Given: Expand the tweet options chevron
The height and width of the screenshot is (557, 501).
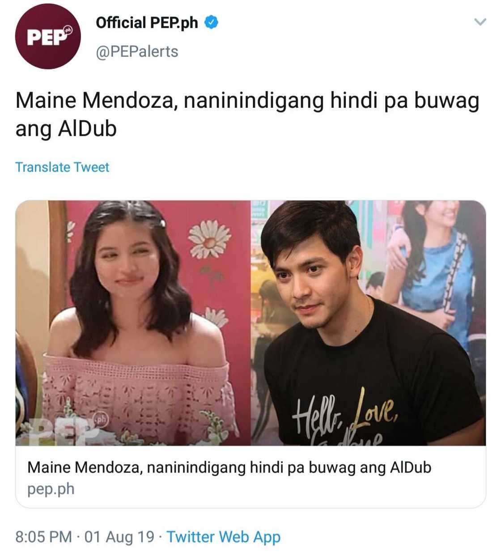Looking at the screenshot, I should tap(480, 21).
